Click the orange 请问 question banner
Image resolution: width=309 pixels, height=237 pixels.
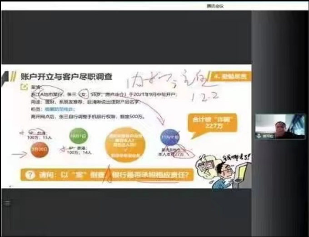click(109, 175)
